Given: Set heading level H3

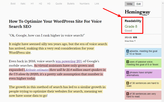Looking at the screenshot, I should click(x=49, y=4).
